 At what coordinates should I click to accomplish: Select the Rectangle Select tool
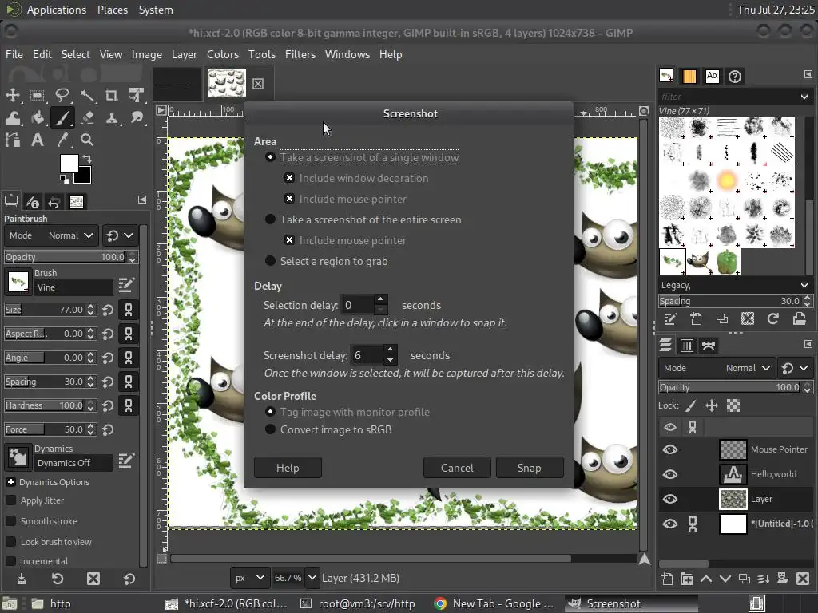37,96
